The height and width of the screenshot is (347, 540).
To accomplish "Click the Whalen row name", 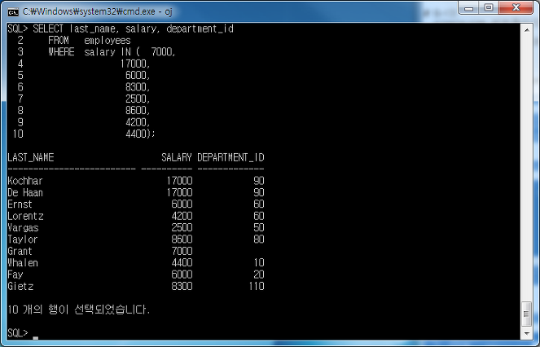I will click(x=23, y=263).
